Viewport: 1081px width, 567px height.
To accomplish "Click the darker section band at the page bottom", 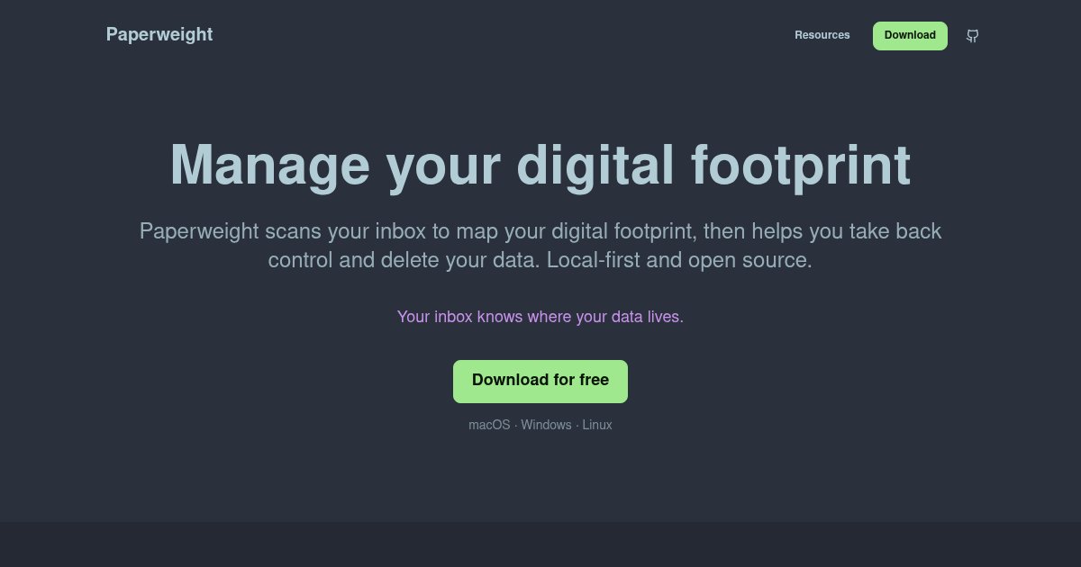I will click(x=540, y=544).
